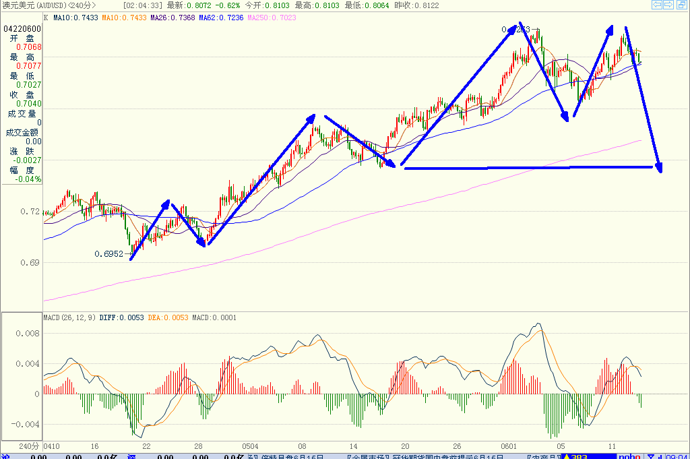Click the side panel 最低 value 0.7027
690x459 pixels.
click(x=29, y=85)
